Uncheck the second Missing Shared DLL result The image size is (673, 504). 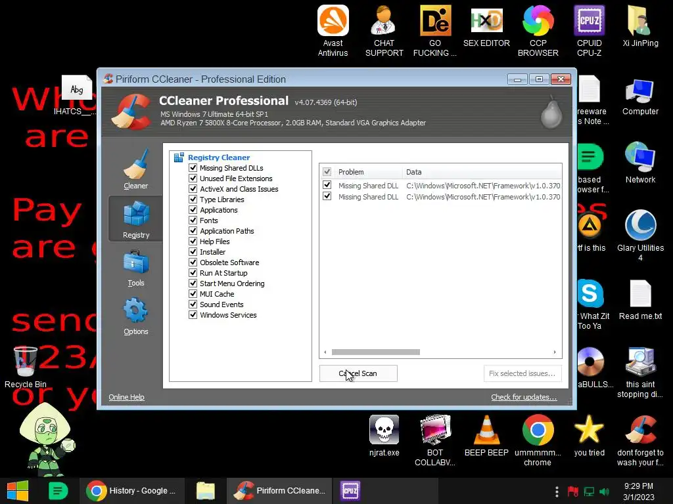(327, 196)
